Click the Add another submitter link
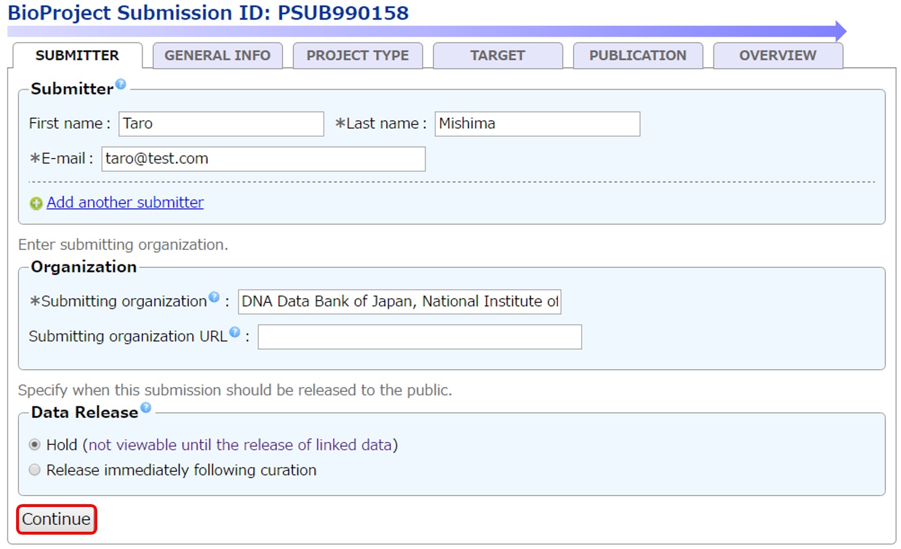Image resolution: width=901 pixels, height=549 pixels. tap(125, 202)
